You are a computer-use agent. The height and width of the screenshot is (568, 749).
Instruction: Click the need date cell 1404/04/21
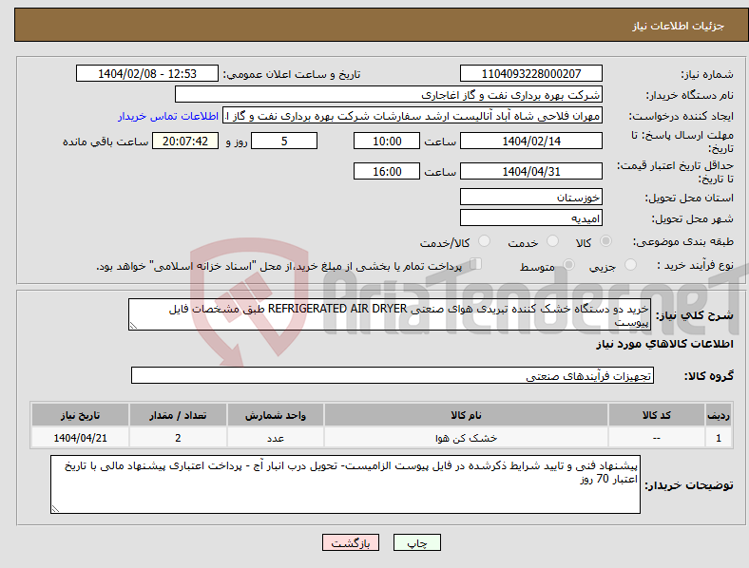tap(80, 438)
